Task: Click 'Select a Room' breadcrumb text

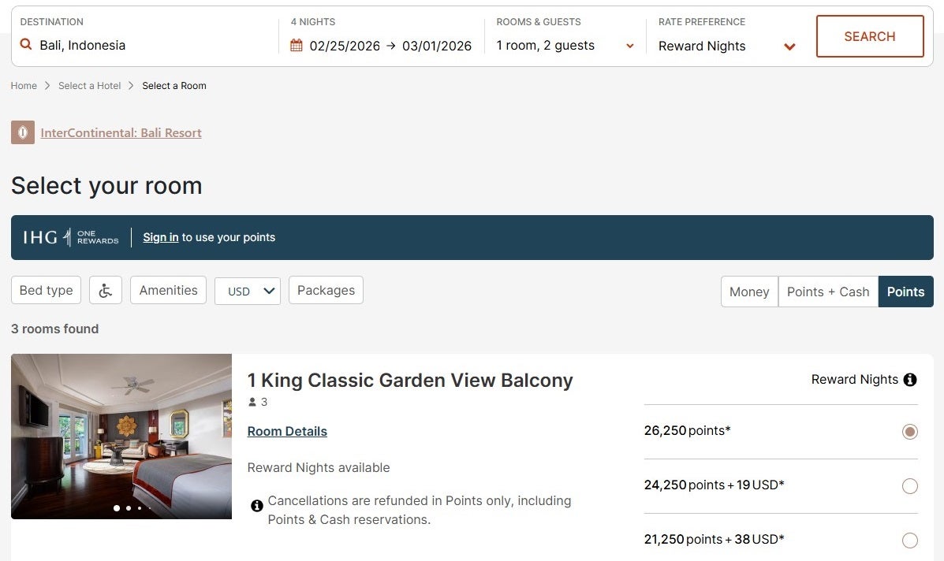Action: pyautogui.click(x=174, y=86)
